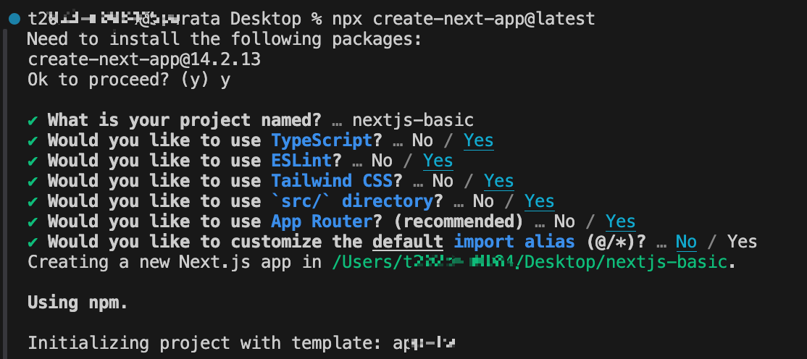
Task: Click the 'nextjs-basic' project name answer
Action: pyautogui.click(x=413, y=120)
